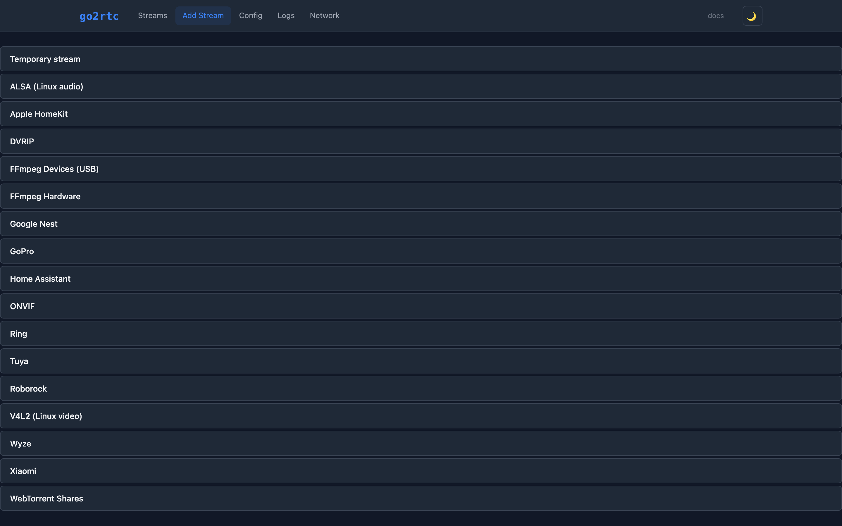The width and height of the screenshot is (842, 526).
Task: Expand the Temporary stream section
Action: 421,59
